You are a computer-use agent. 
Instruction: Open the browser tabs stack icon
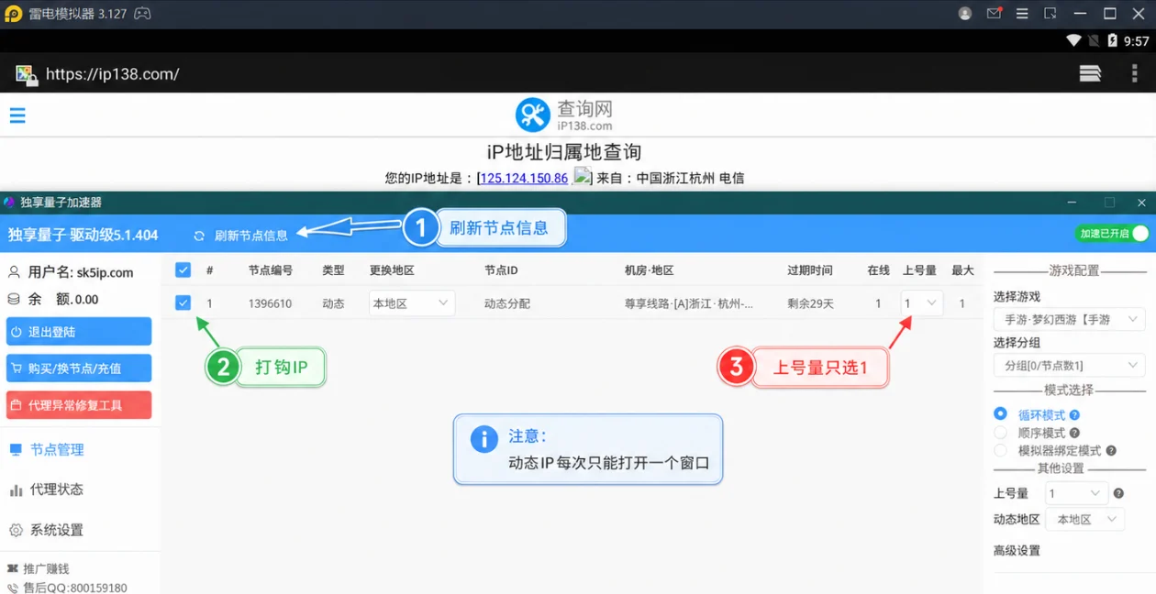1090,74
